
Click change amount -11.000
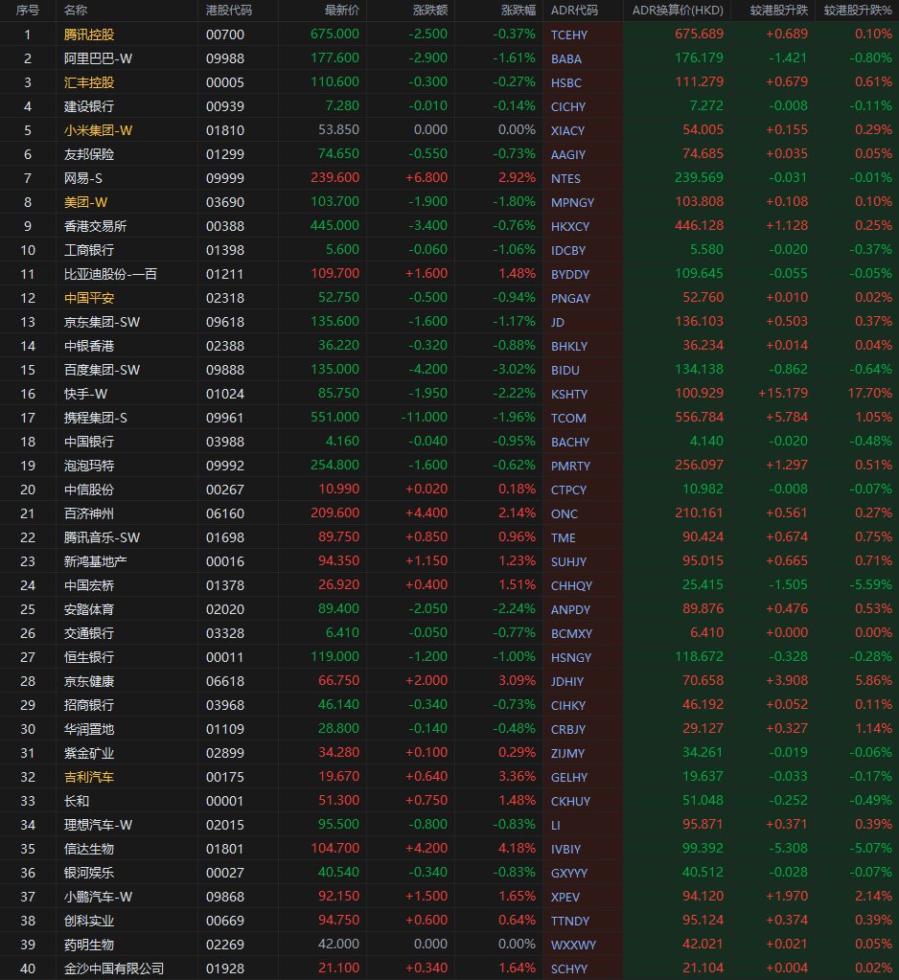click(425, 418)
